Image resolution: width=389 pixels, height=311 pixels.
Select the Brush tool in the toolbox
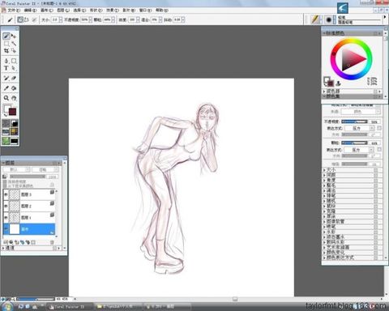coord(6,36)
